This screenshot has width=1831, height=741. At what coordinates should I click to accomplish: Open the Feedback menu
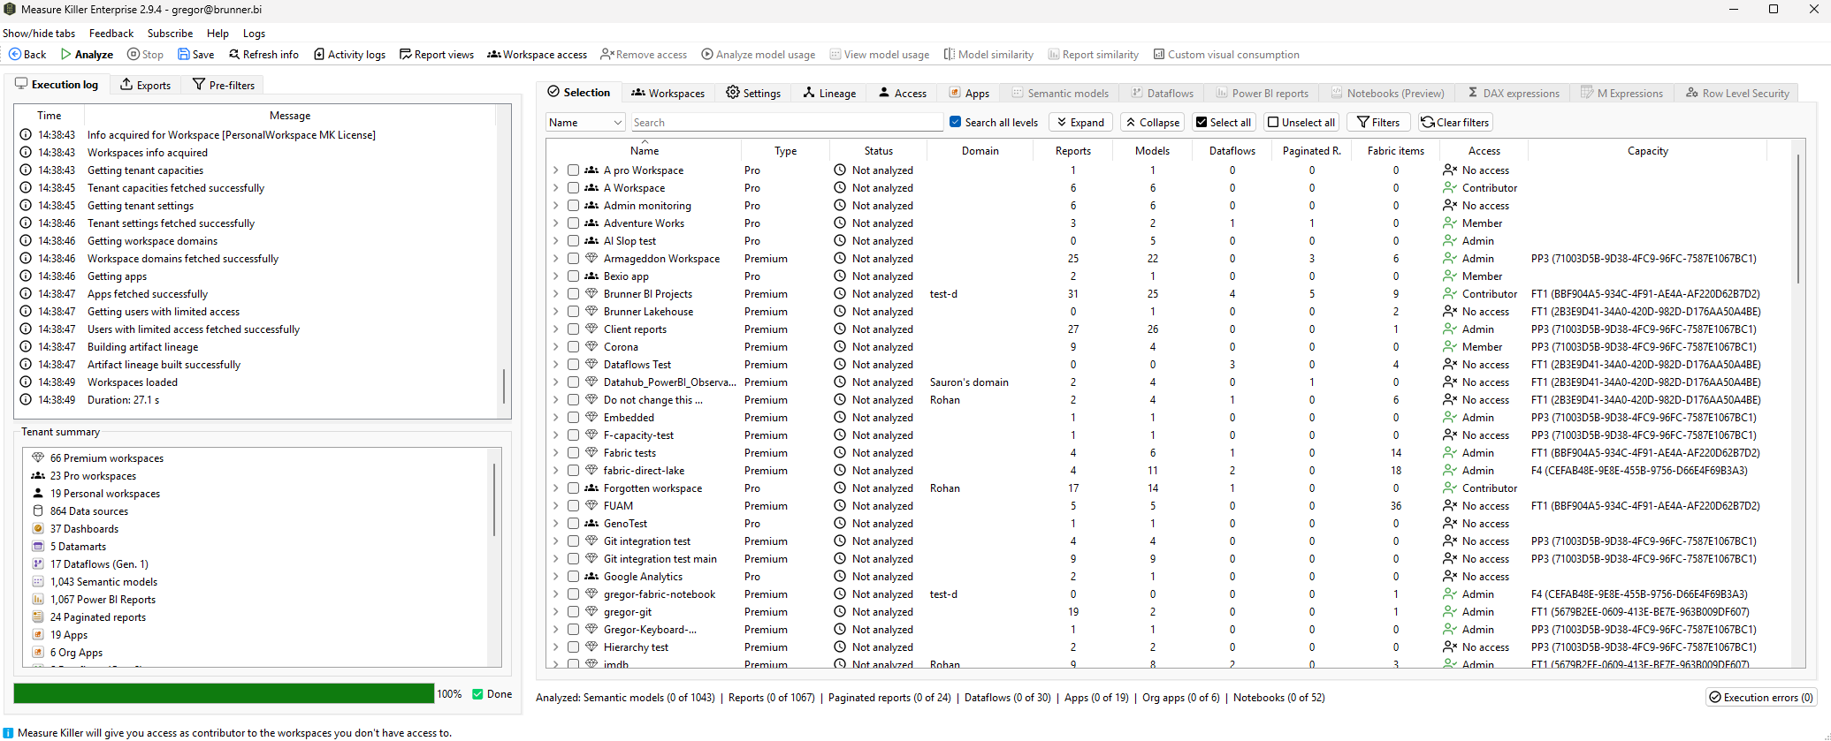coord(111,33)
